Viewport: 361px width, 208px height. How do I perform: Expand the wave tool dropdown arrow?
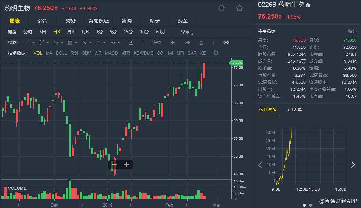coord(62,43)
